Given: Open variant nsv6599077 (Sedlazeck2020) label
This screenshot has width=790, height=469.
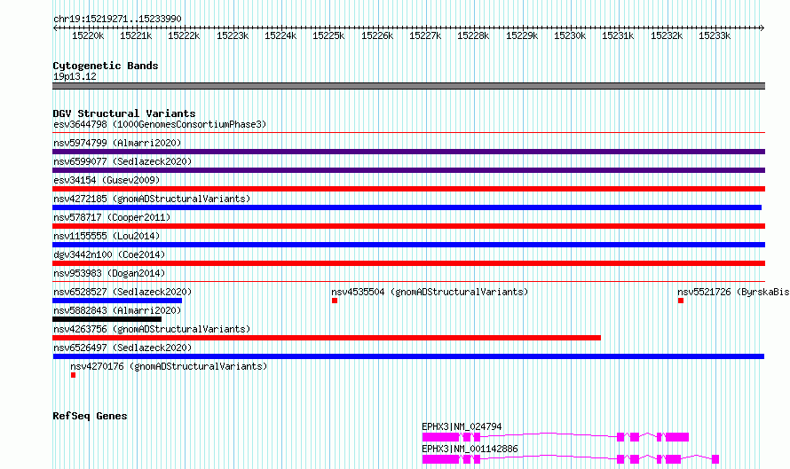Looking at the screenshot, I should [x=122, y=161].
